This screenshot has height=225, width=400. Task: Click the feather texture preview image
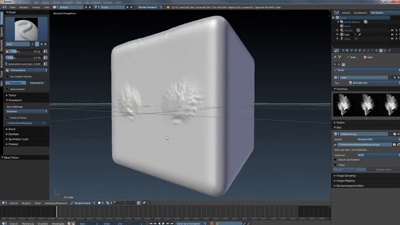(x=366, y=105)
